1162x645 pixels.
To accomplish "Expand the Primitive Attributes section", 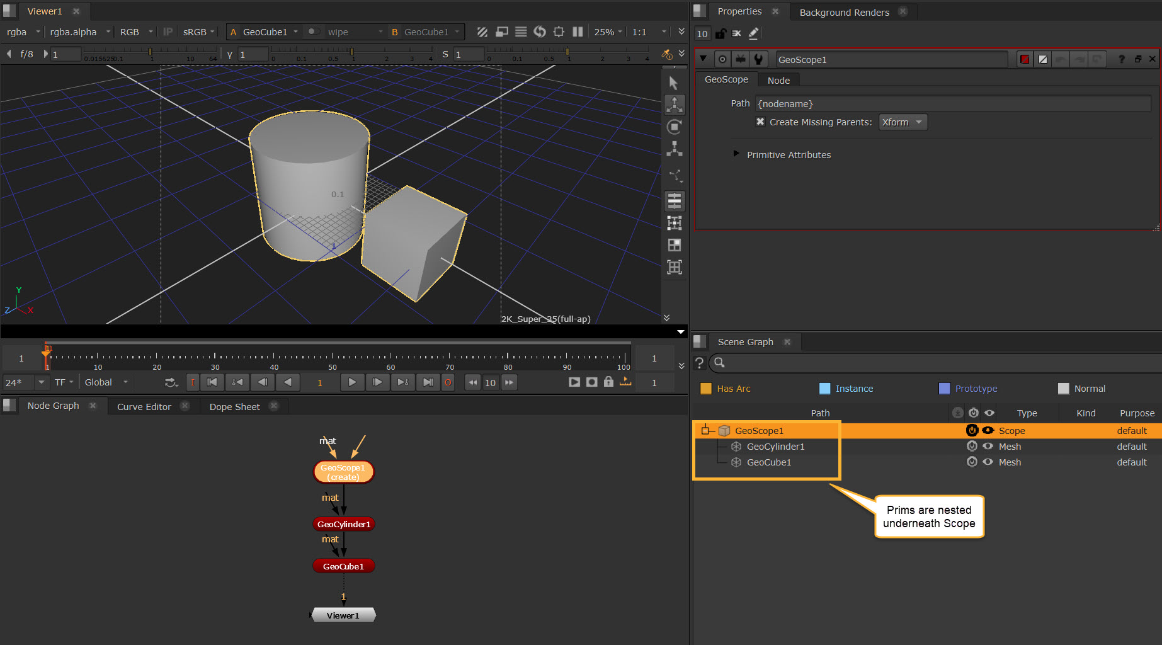I will coord(736,154).
